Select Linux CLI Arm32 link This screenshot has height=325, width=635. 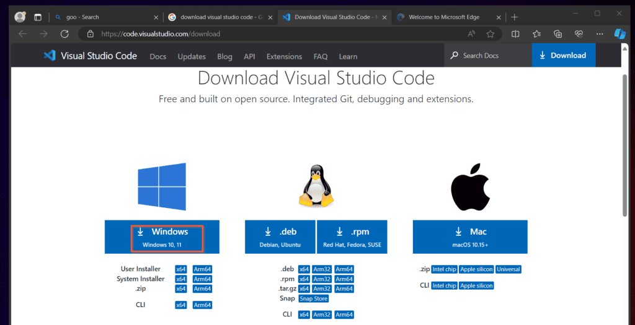322,314
